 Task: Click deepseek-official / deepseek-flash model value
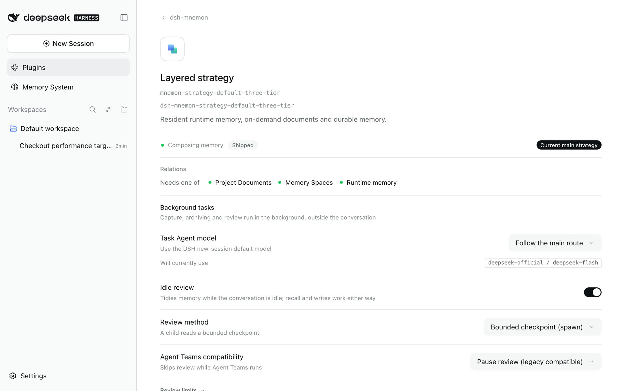[x=543, y=263]
